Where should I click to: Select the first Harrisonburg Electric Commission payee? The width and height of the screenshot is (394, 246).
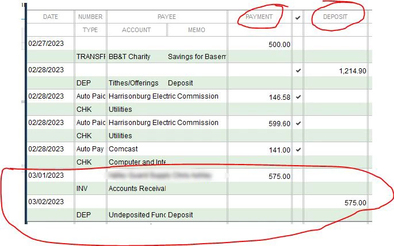(x=163, y=96)
